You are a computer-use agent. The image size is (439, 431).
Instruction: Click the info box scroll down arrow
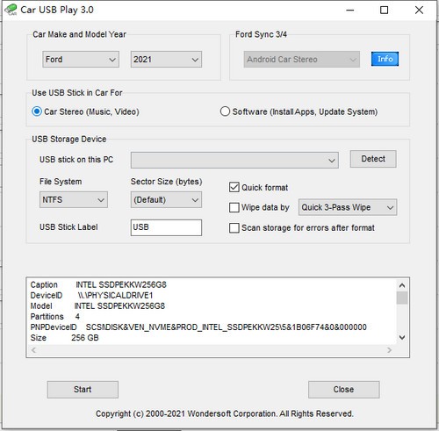(x=402, y=337)
